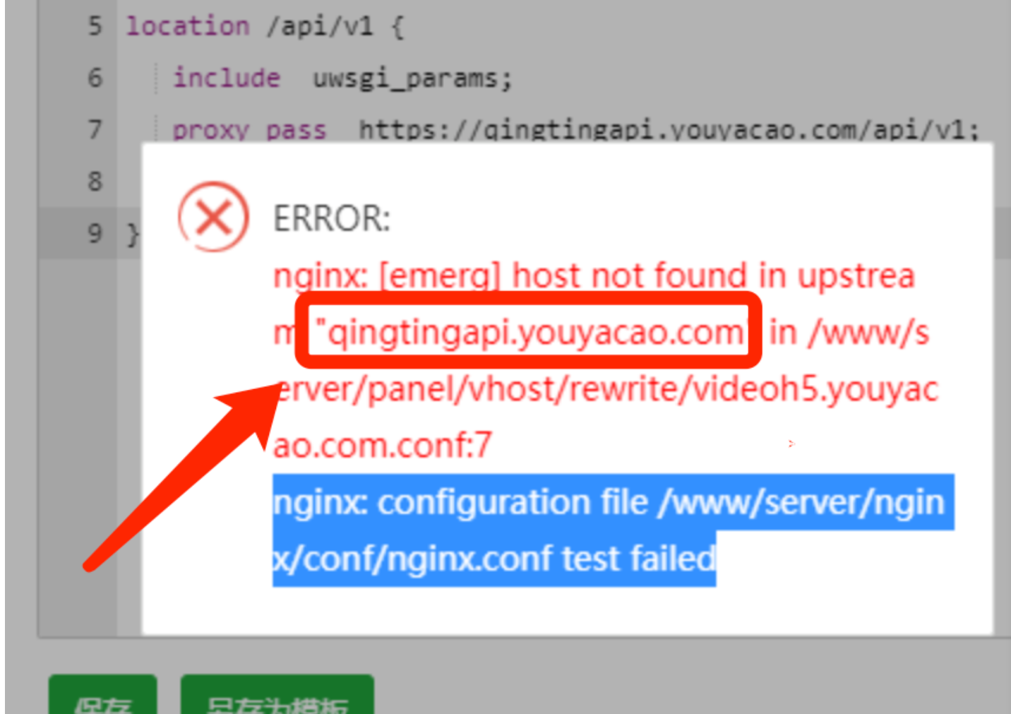The image size is (1011, 714).
Task: Click line number 9 in the gutter
Action: click(x=95, y=233)
